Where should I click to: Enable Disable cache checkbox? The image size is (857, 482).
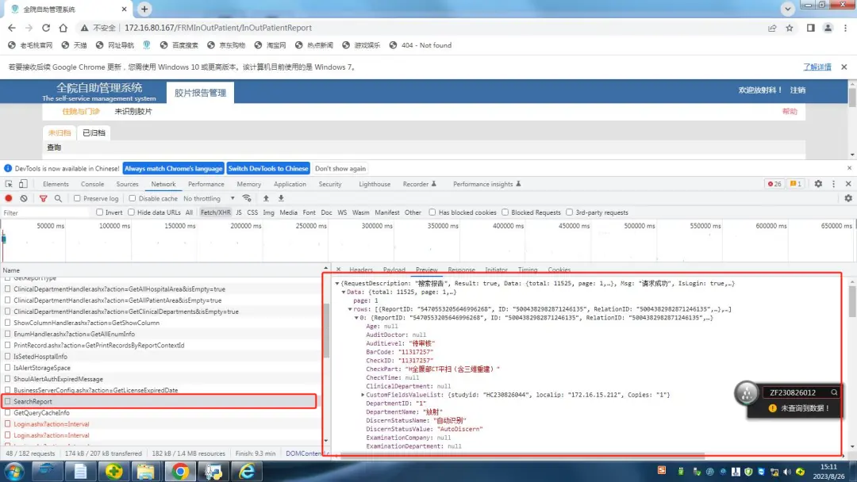(x=133, y=198)
